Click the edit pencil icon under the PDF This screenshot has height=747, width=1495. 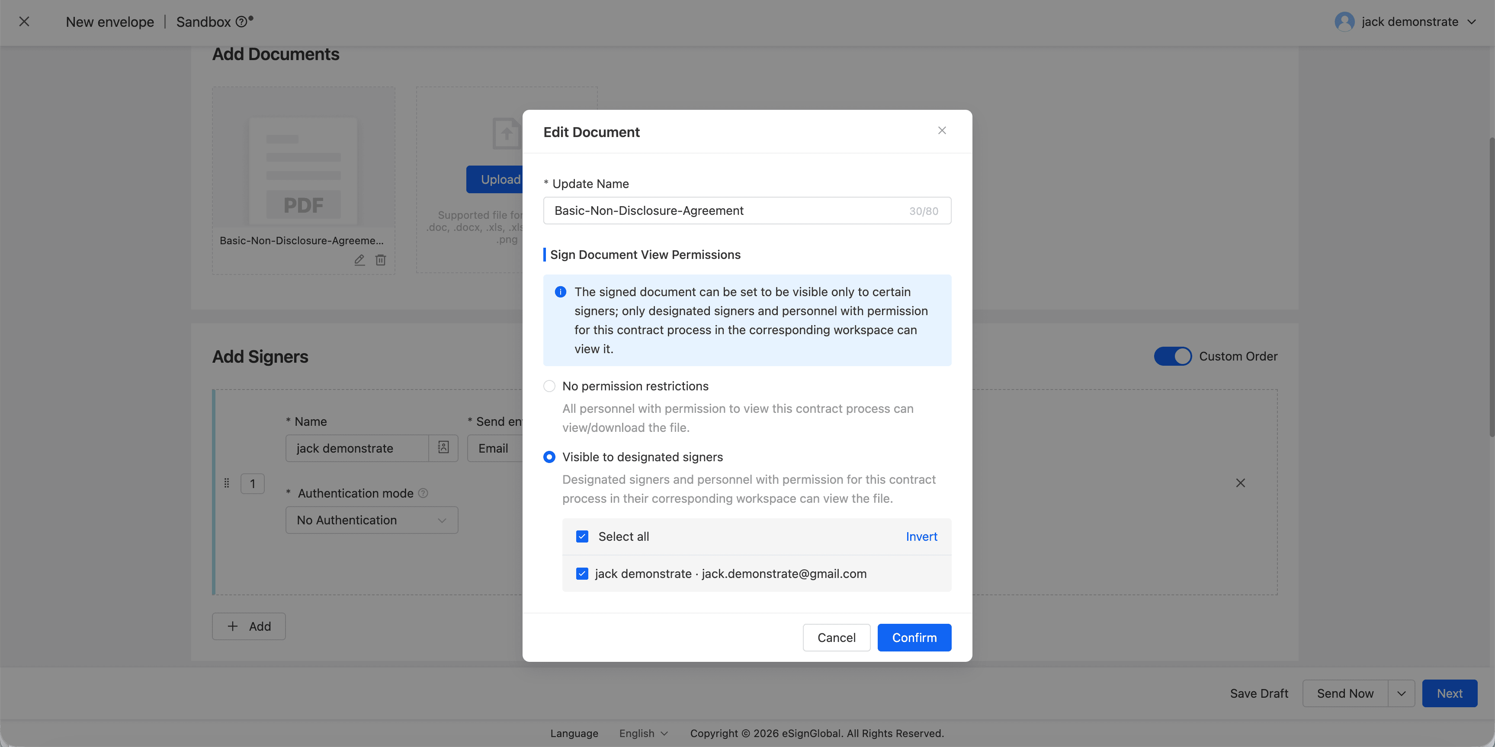(360, 260)
